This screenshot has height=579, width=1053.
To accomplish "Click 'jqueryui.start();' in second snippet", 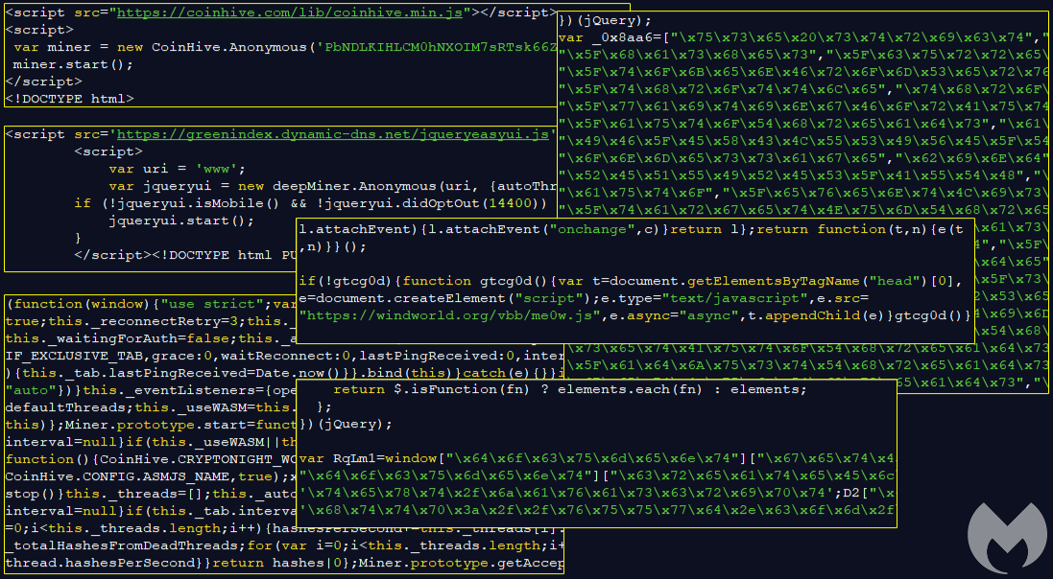I will tap(181, 220).
